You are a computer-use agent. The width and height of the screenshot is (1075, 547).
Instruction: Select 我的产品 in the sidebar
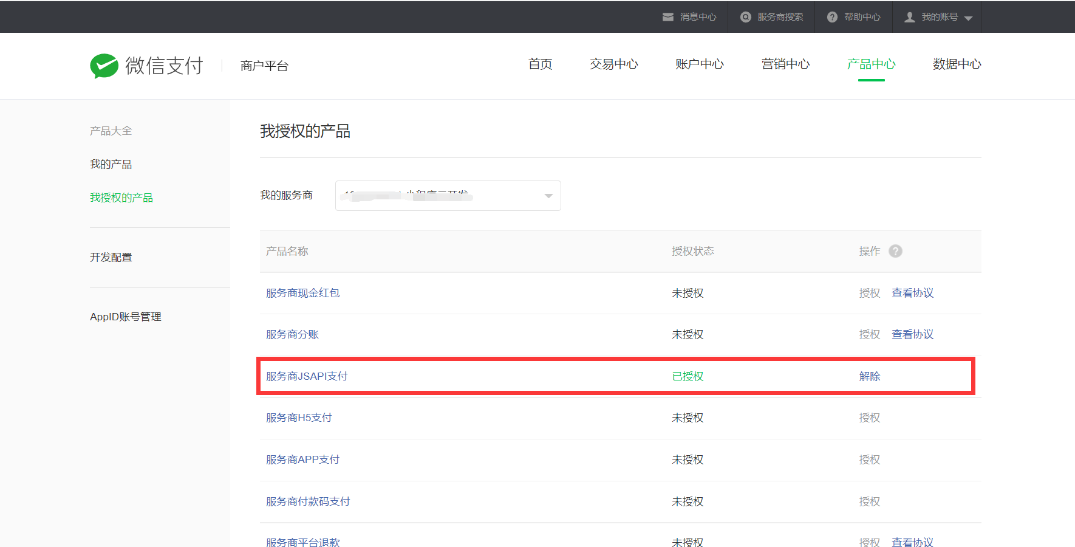pos(111,164)
